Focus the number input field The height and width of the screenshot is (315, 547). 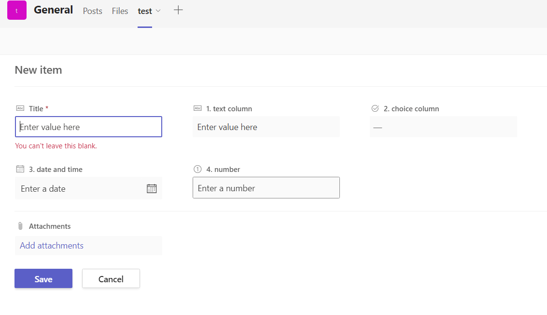266,188
